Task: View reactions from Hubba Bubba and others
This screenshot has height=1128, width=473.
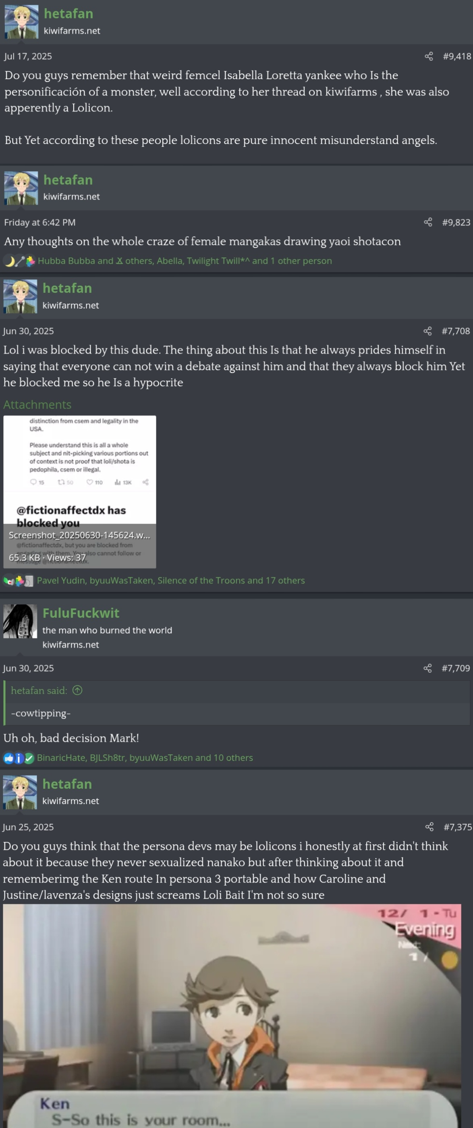Action: click(x=185, y=260)
